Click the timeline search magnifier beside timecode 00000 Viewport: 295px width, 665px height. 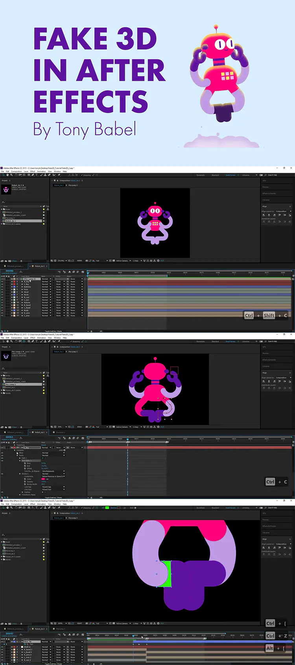pyautogui.click(x=21, y=272)
